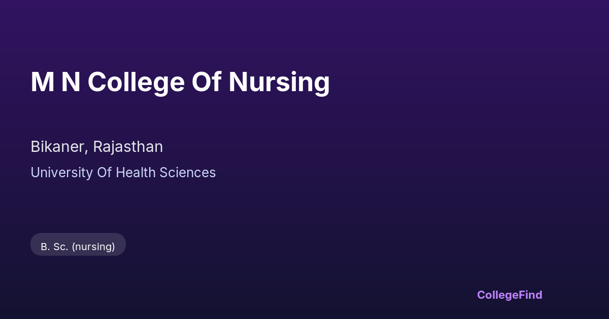The image size is (609, 319).
Task: Click B. Sc. inside the course pill
Action: coord(54,247)
